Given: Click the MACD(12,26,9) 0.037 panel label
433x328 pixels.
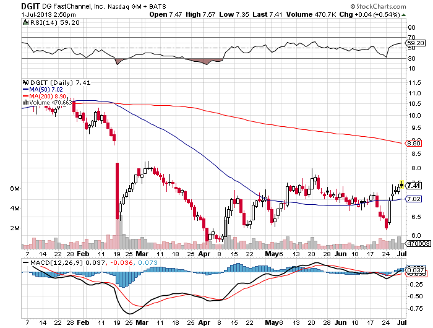Looking at the screenshot, I should pos(67,263).
